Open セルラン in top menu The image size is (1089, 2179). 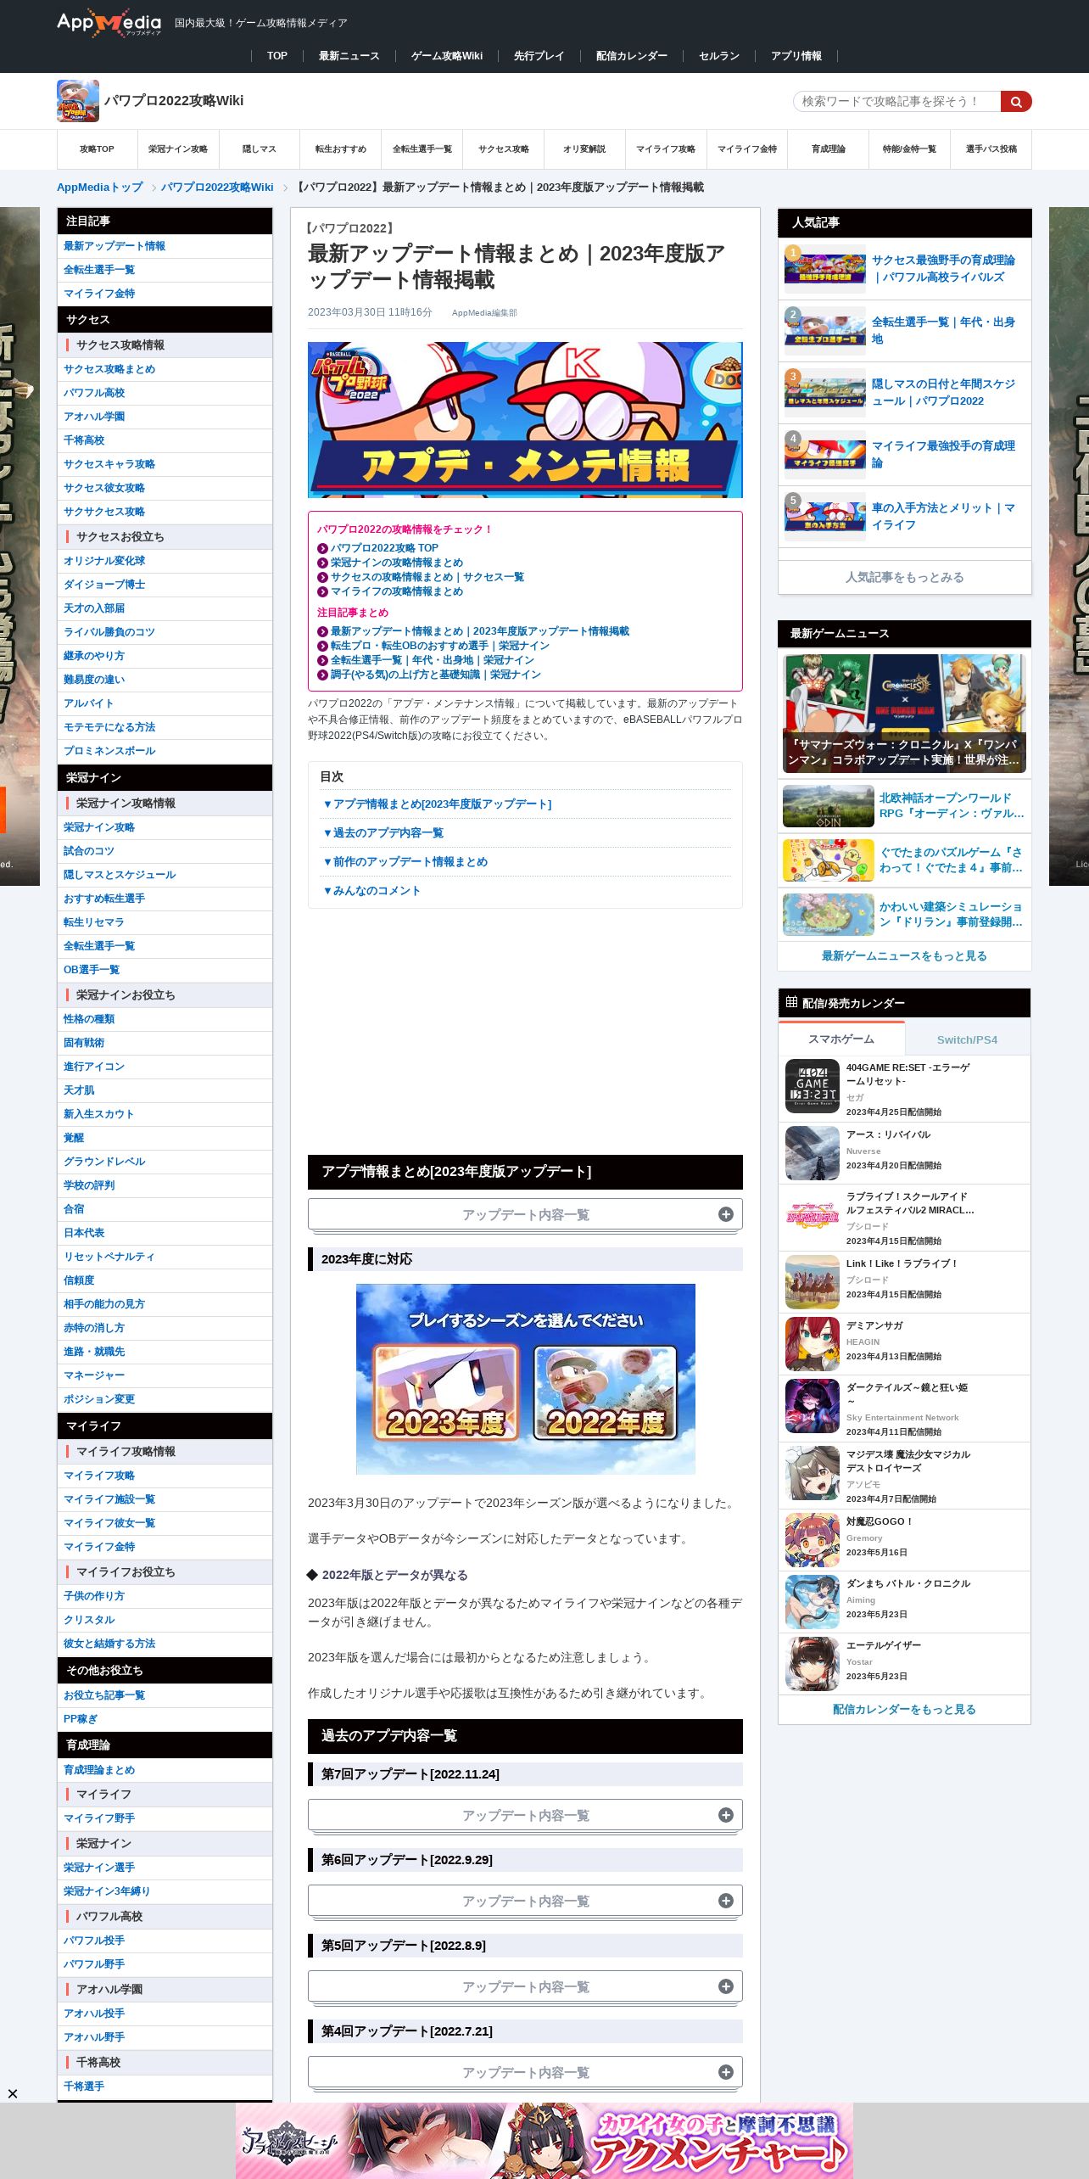tap(719, 56)
